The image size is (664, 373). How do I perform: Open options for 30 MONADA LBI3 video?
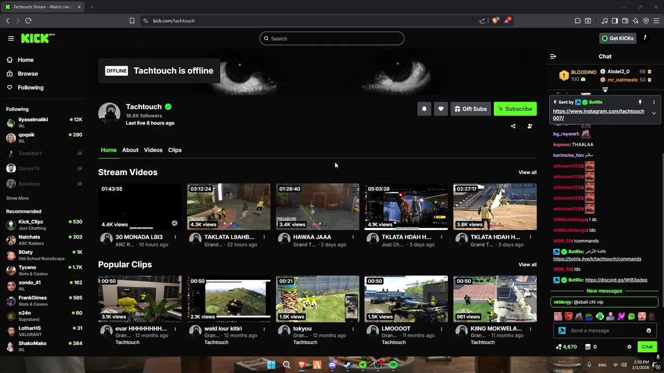[x=175, y=237]
